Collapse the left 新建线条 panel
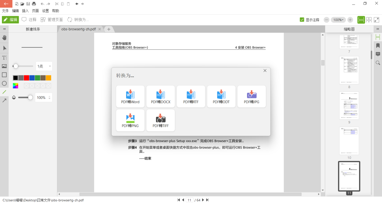The height and width of the screenshot is (203, 382). click(x=4, y=29)
